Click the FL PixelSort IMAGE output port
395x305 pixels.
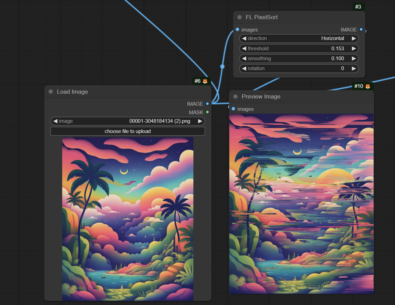pyautogui.click(x=361, y=29)
